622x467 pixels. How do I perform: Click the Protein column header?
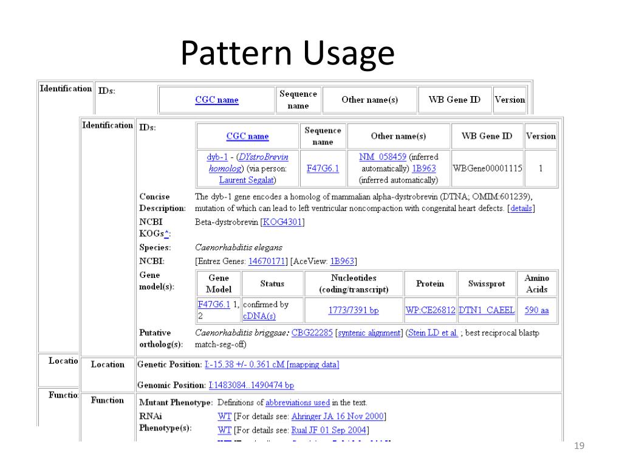(430, 283)
